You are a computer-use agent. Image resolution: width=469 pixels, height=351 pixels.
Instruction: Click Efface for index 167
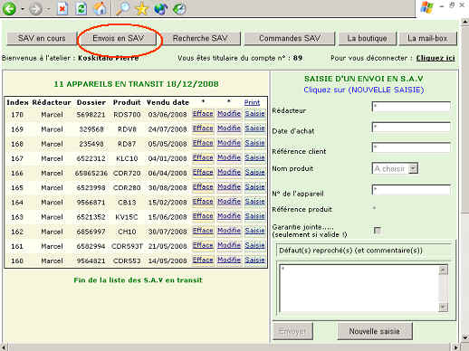[x=203, y=157]
